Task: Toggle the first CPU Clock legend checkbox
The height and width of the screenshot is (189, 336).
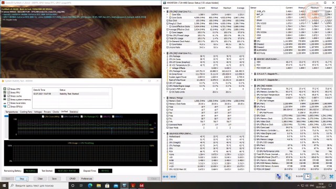Action: [43, 117]
